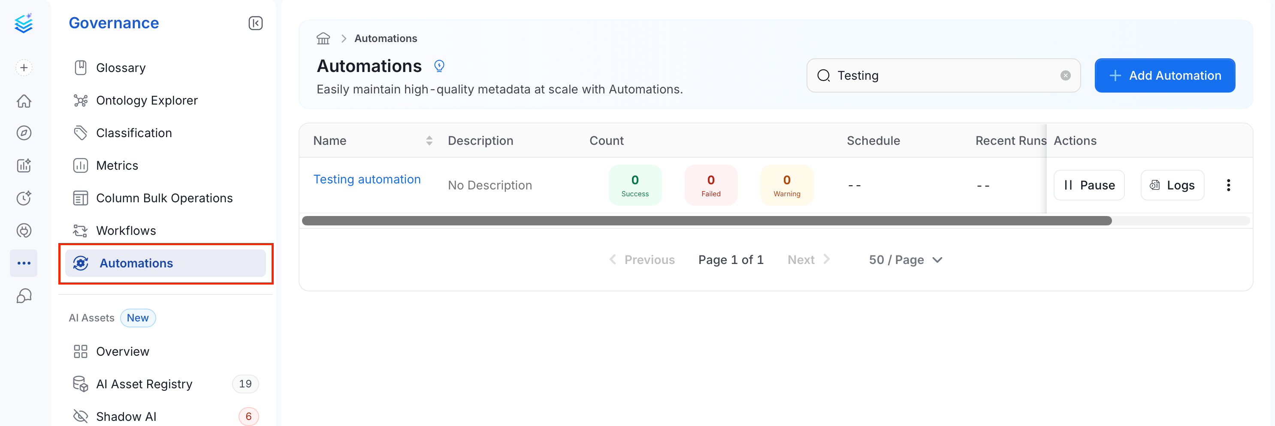Screen dimensions: 1275x426
Task: Pause the Testing automation
Action: [1089, 185]
